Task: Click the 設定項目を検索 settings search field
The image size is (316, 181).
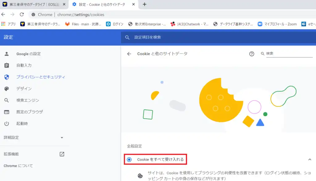Action: 218,37
